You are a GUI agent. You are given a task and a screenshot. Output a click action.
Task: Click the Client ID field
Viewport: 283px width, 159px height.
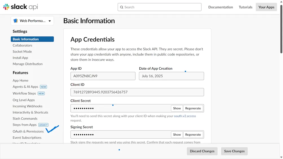click(137, 92)
